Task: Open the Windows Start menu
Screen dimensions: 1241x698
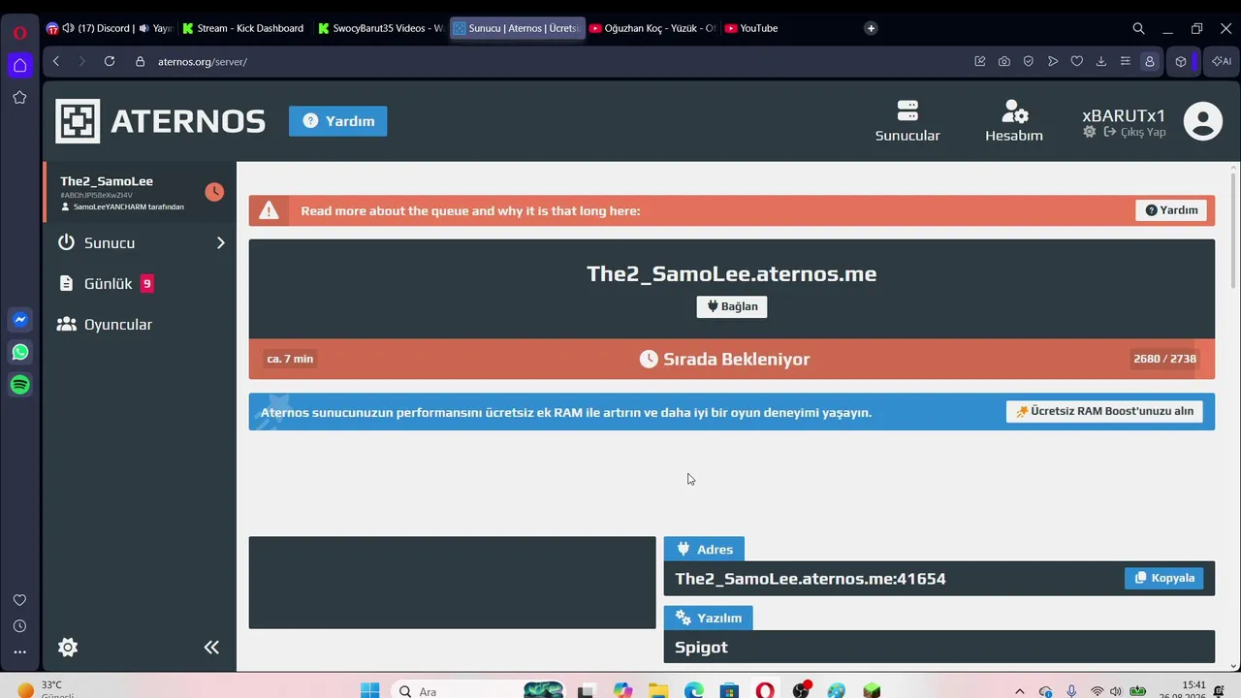Action: tap(369, 691)
